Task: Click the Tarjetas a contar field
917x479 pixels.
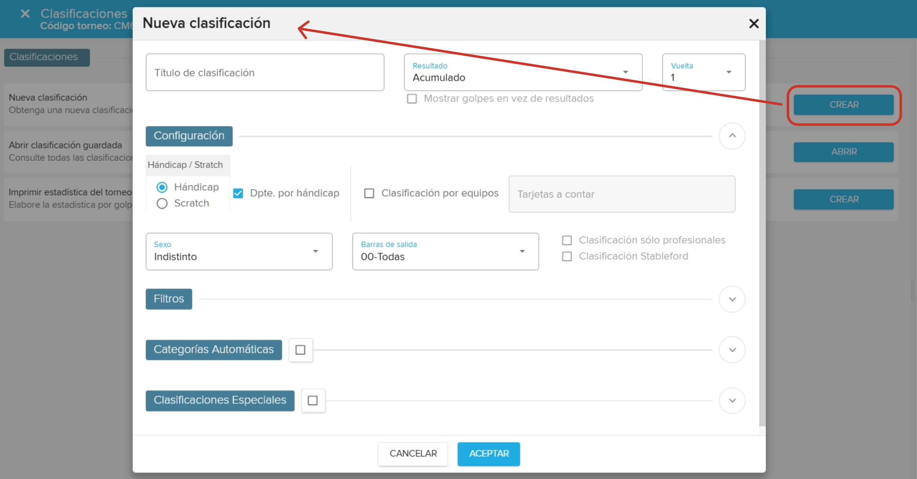Action: (622, 194)
